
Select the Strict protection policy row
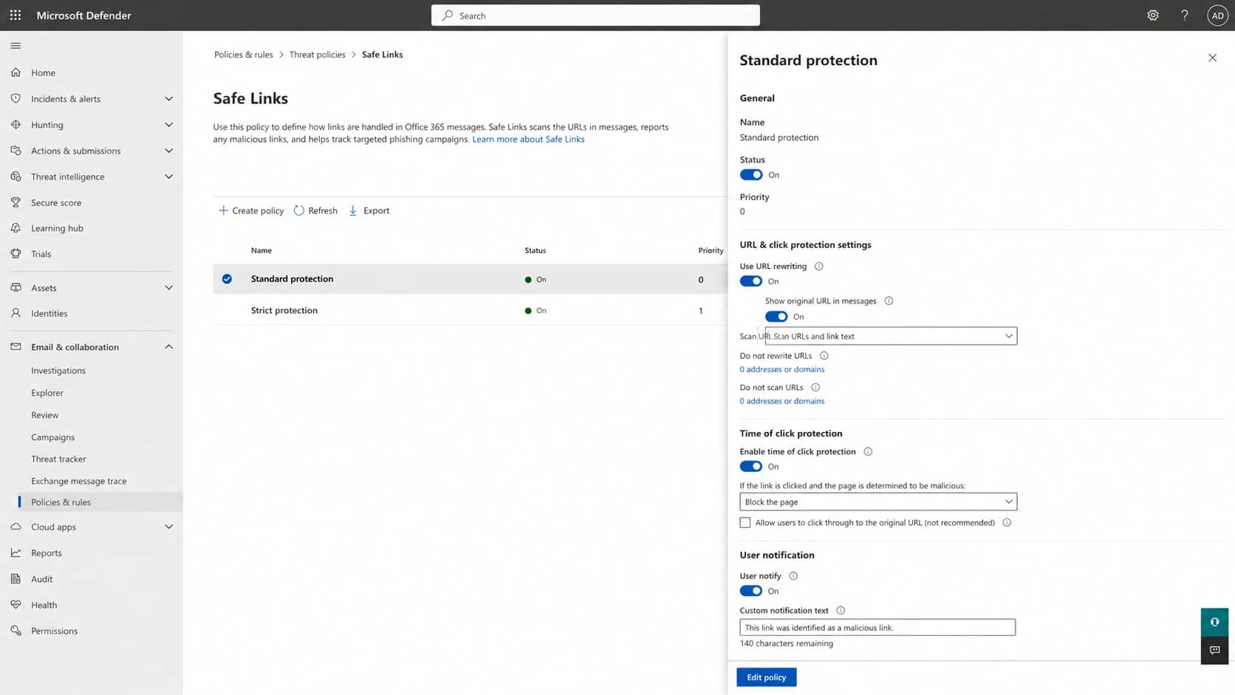point(470,310)
